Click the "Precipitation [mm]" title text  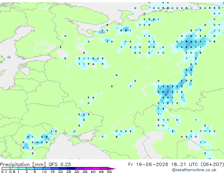pos(23,165)
